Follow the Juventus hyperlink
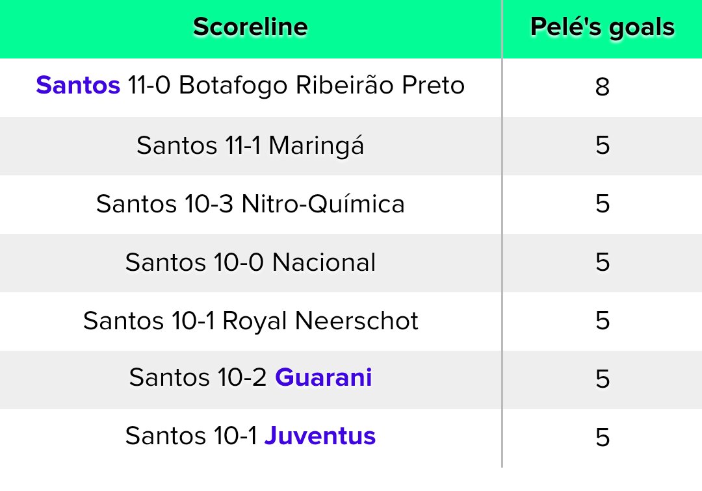Viewport: 702px width, 491px height. point(320,436)
